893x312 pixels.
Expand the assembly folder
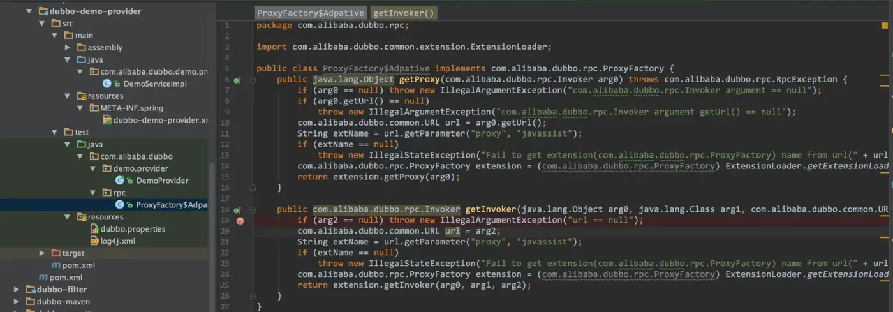tap(68, 48)
